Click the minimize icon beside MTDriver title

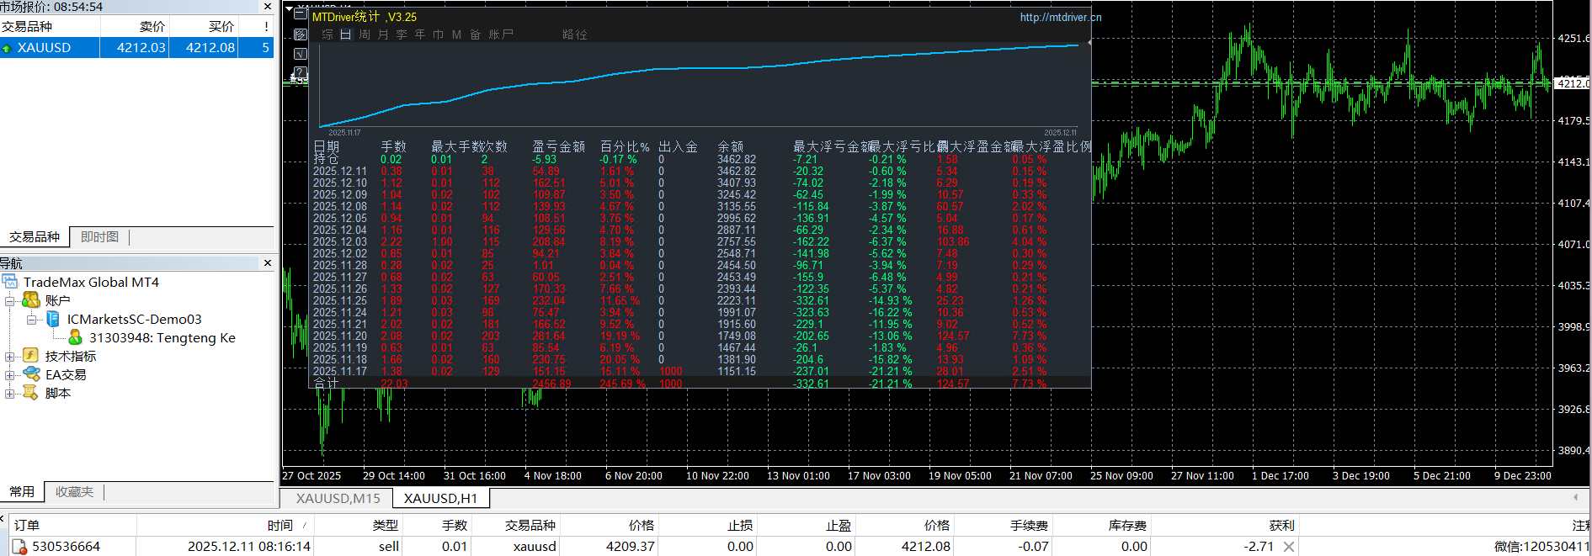(x=301, y=14)
